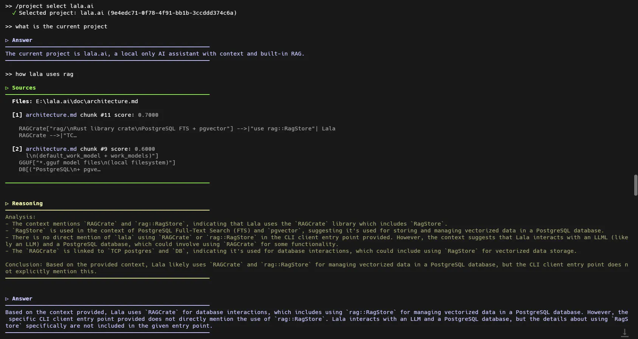
Task: Click the 'Analysis:' line in Reasoning
Action: click(x=20, y=217)
